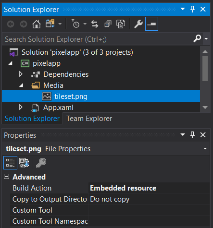Open the Pending Changes Filter dropdown arrow
Screen dimensions: 213x228
coord(85,24)
